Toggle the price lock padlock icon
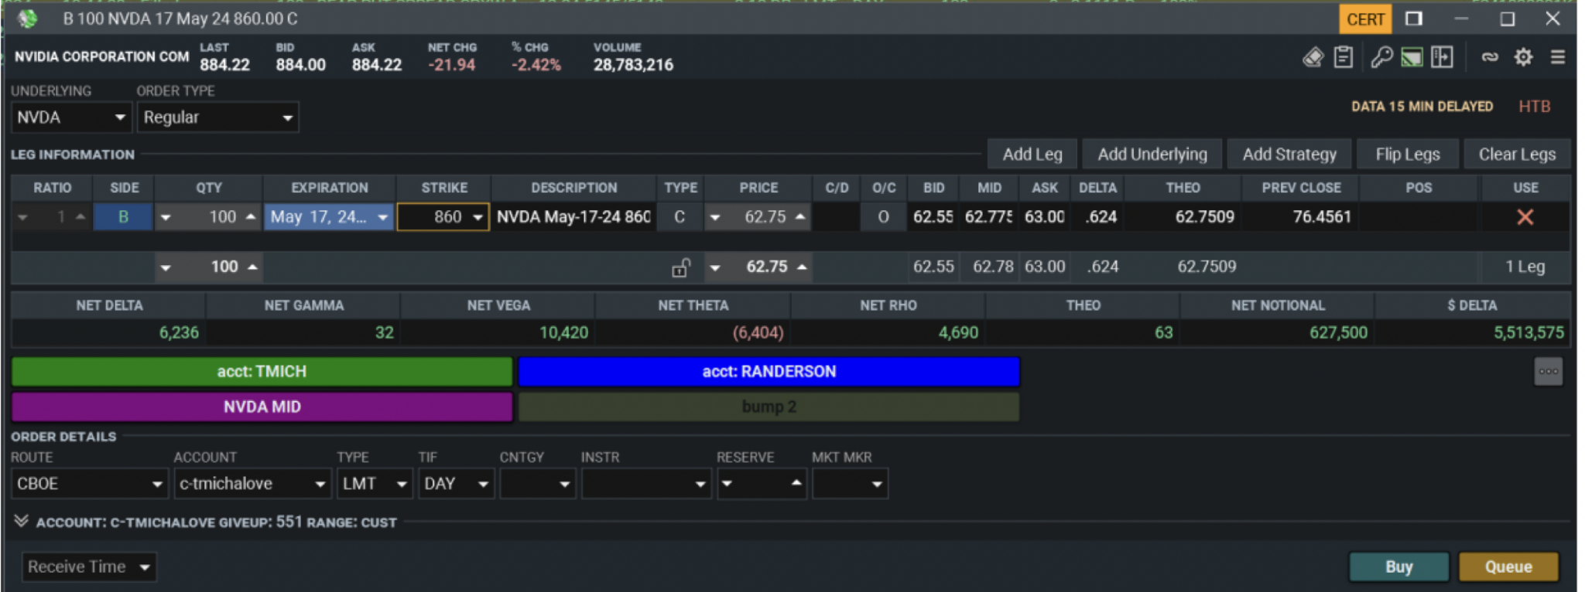The image size is (1585, 592). click(680, 267)
